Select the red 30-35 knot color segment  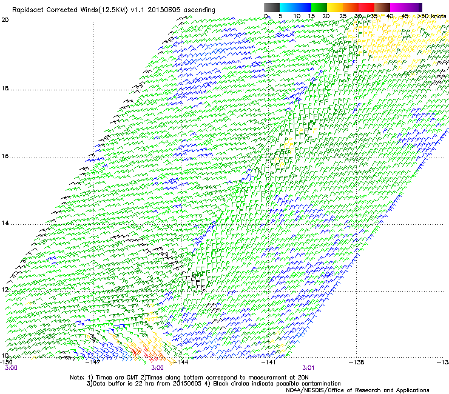point(366,7)
